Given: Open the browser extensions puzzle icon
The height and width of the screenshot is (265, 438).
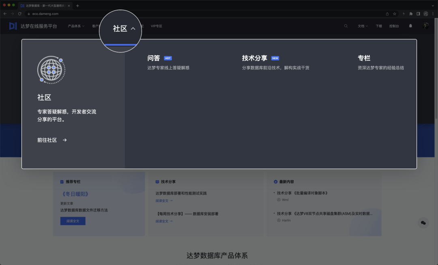Looking at the screenshot, I should (411, 14).
